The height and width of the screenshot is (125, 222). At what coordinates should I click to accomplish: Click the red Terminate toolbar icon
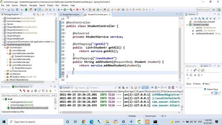[77, 10]
